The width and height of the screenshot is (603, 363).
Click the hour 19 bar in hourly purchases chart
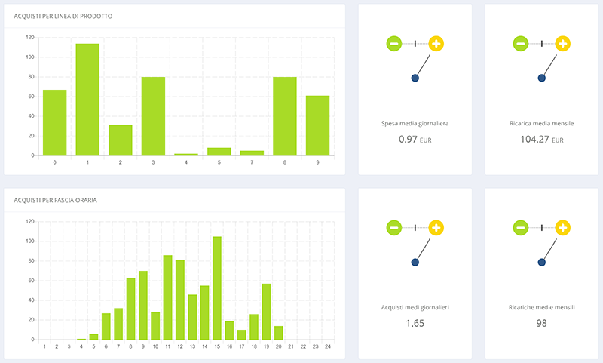(x=266, y=312)
